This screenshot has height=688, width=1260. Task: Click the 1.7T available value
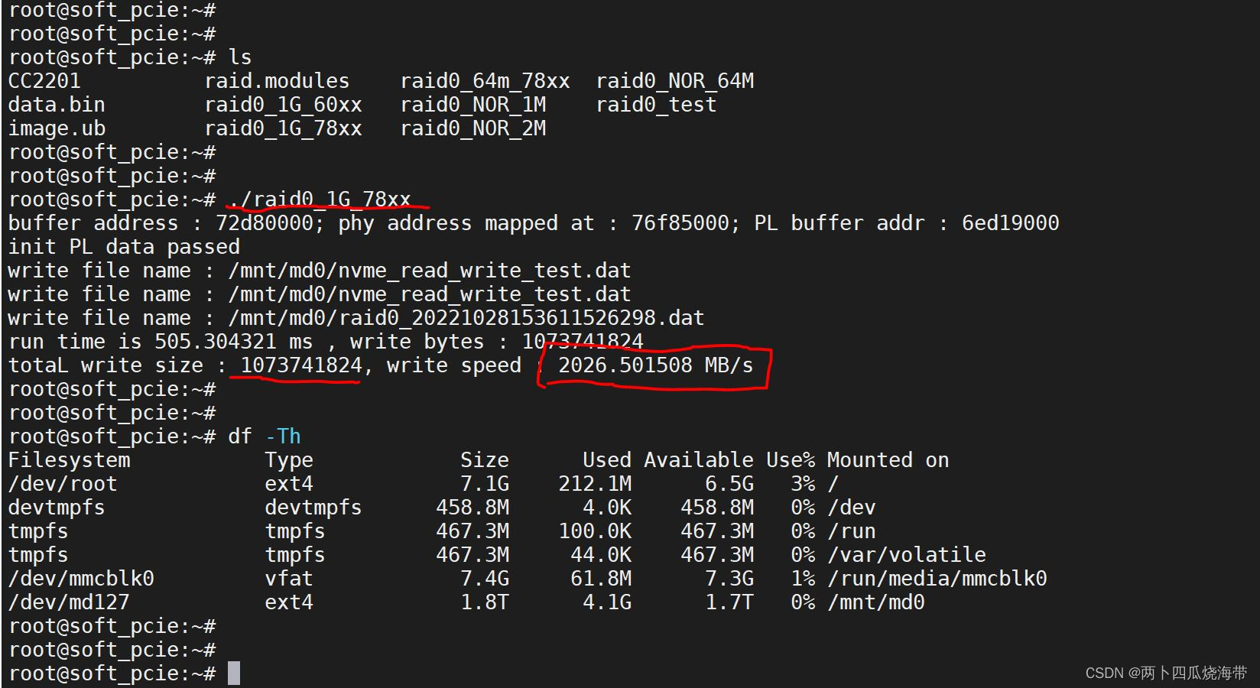(729, 602)
